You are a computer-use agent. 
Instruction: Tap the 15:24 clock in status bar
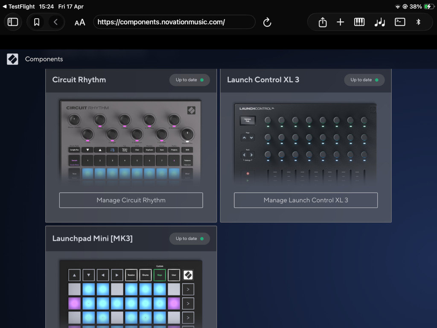coord(46,6)
